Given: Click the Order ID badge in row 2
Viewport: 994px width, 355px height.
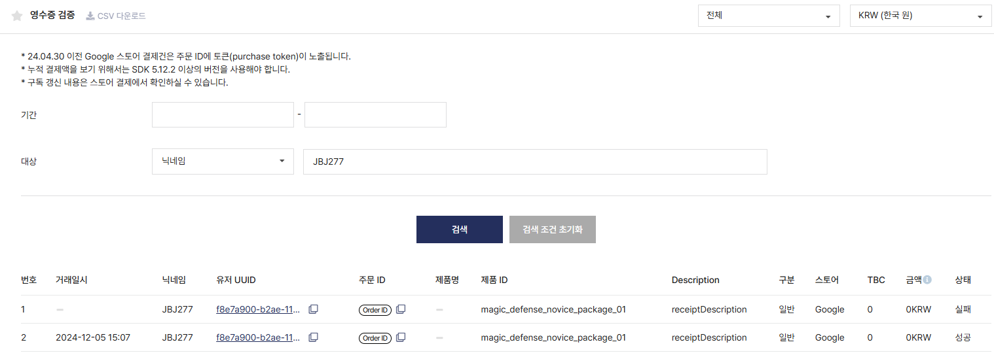Looking at the screenshot, I should [x=375, y=338].
